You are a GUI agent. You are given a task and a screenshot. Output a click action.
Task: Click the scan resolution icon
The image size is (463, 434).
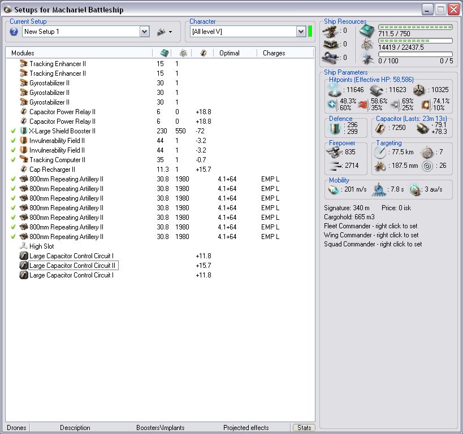(x=380, y=166)
